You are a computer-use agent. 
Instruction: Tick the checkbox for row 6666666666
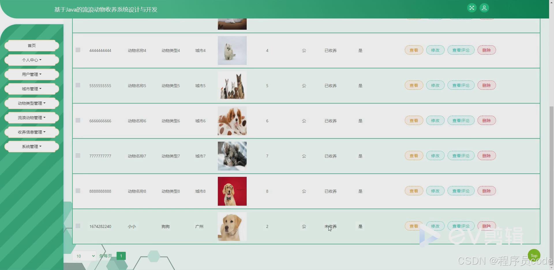tap(78, 120)
